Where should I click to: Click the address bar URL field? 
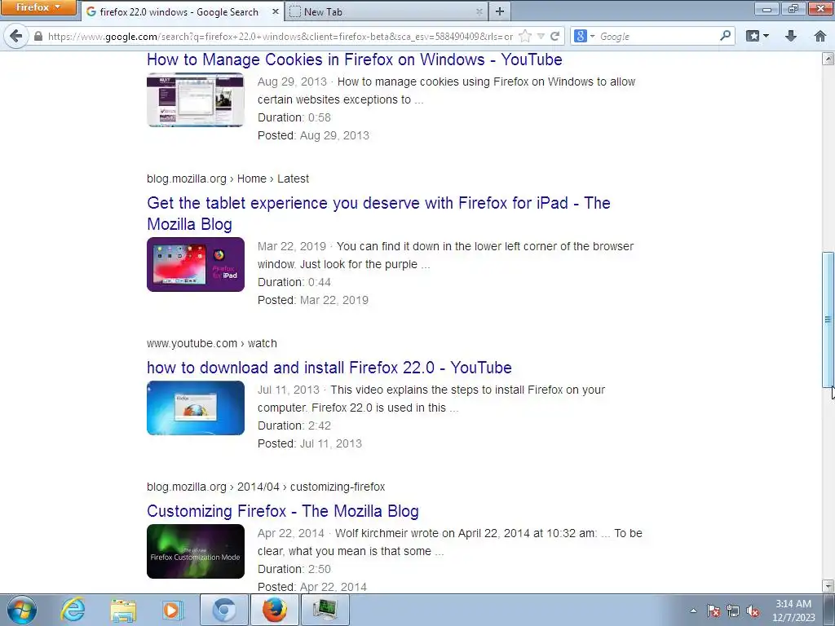pyautogui.click(x=281, y=36)
